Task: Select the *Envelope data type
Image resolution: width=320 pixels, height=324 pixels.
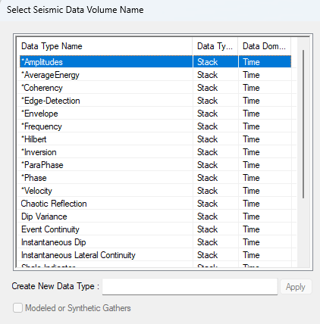Action: 155,114
